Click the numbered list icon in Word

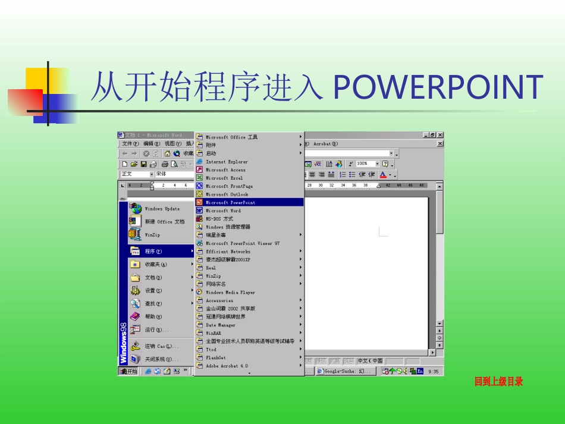pos(343,175)
